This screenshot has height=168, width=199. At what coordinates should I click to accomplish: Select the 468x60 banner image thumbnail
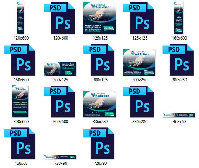[x=179, y=115]
